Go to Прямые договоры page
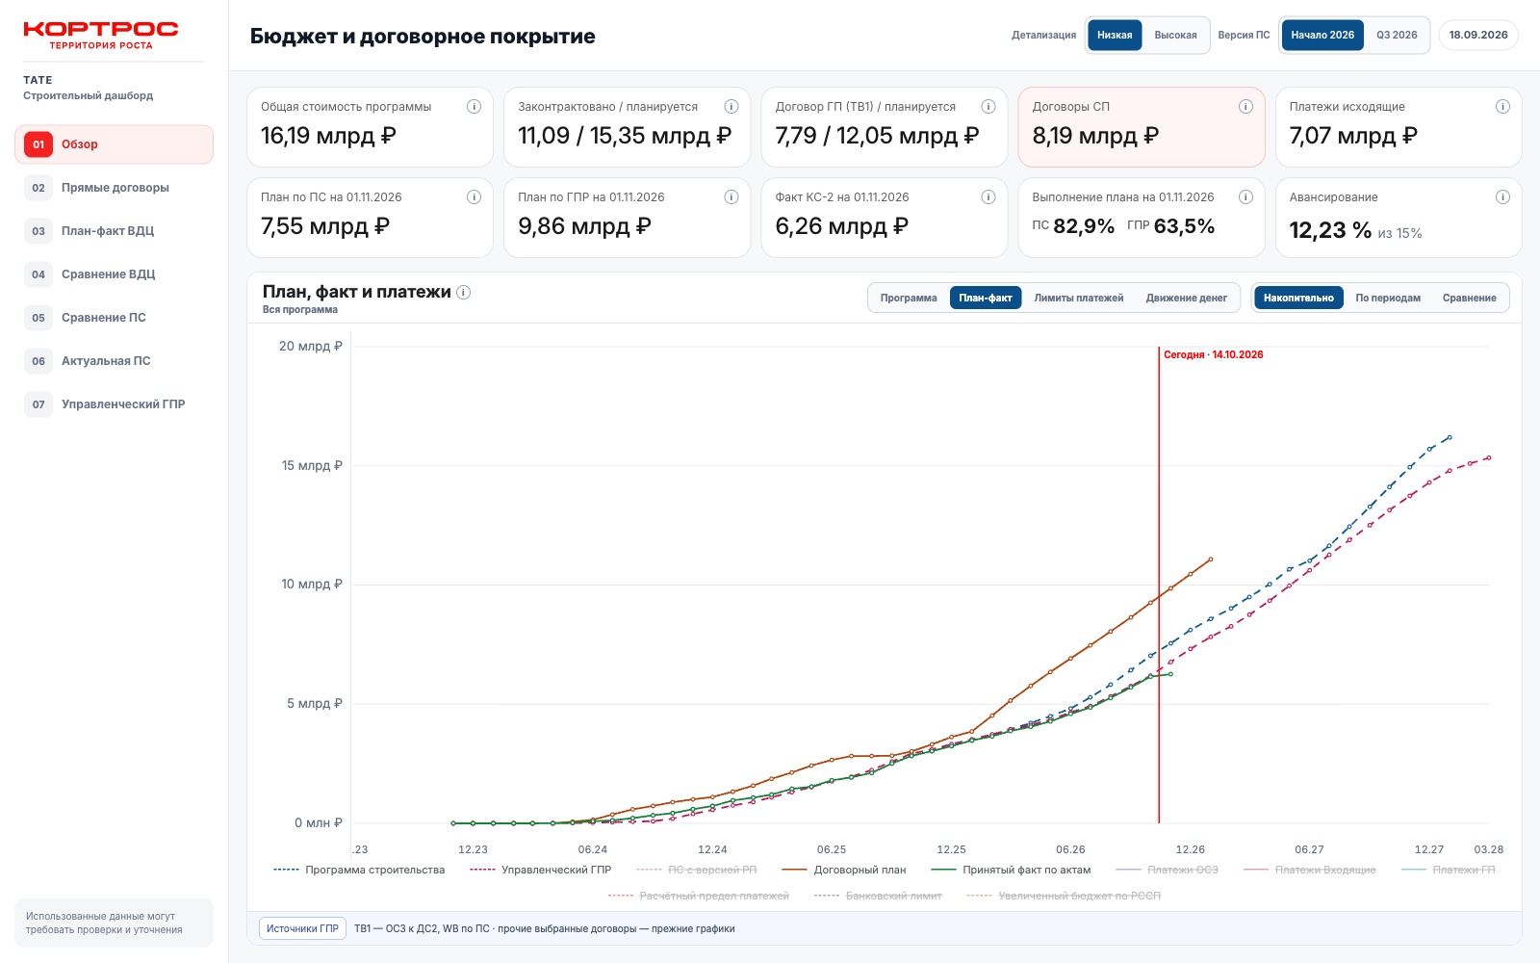The height and width of the screenshot is (963, 1540). 114,188
